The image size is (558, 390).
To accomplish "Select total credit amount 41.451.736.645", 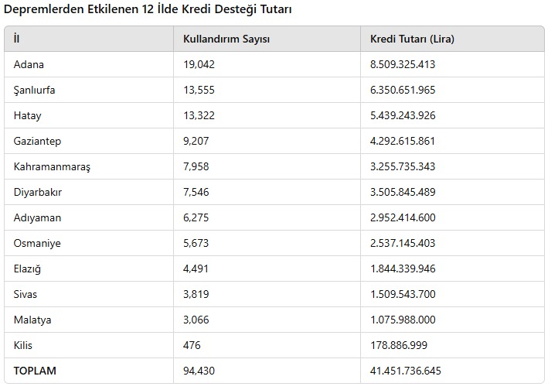I will [406, 371].
